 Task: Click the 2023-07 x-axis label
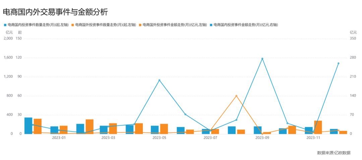click(210, 138)
